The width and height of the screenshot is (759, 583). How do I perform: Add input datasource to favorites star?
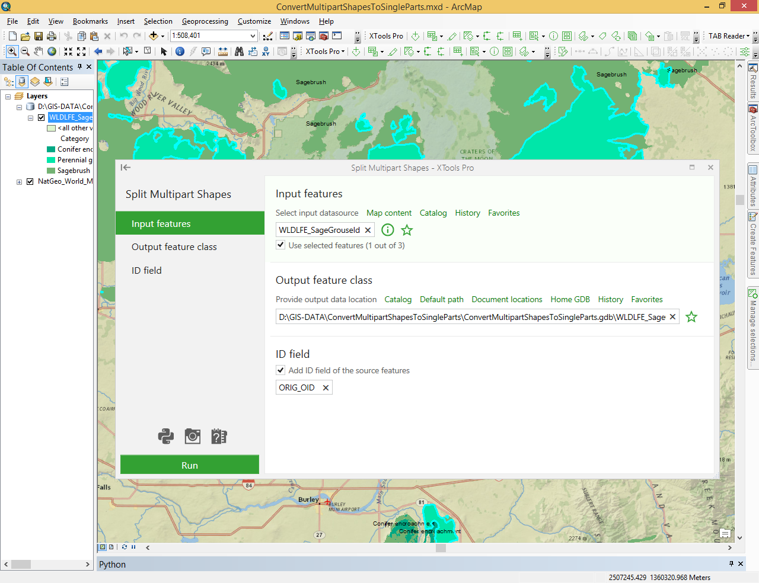tap(407, 230)
